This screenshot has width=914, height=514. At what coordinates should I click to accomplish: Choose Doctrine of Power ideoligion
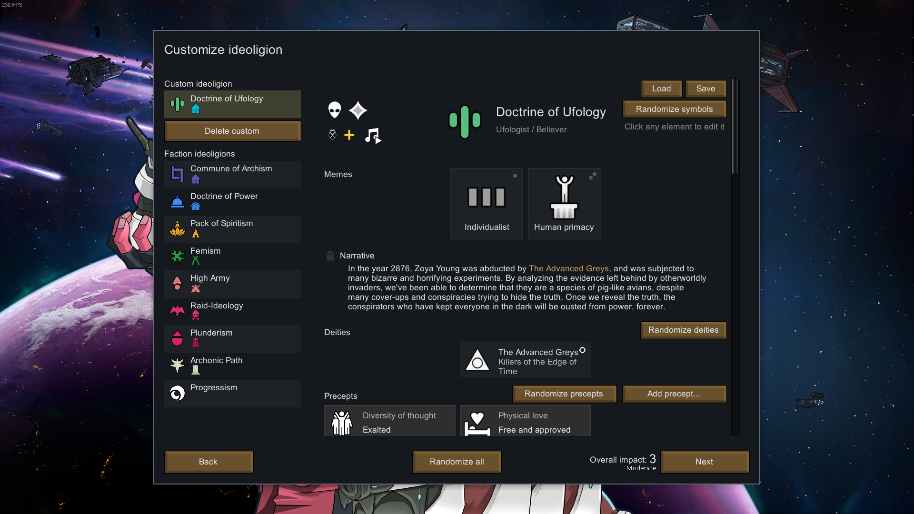click(x=232, y=202)
